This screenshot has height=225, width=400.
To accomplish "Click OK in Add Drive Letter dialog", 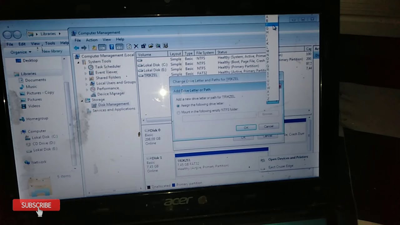I will (246, 127).
